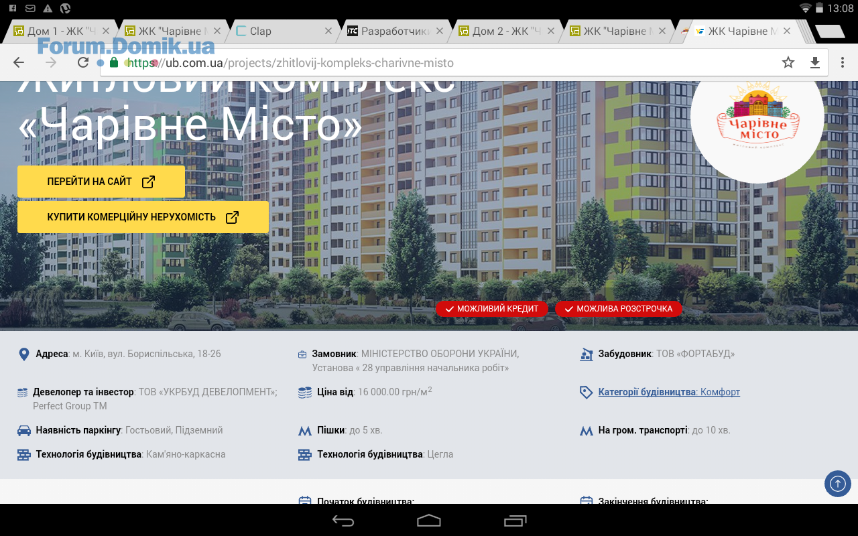Click the ПЕРЕЙТИ НА САЙТ button
Screen dimensions: 858x536
[x=101, y=182]
